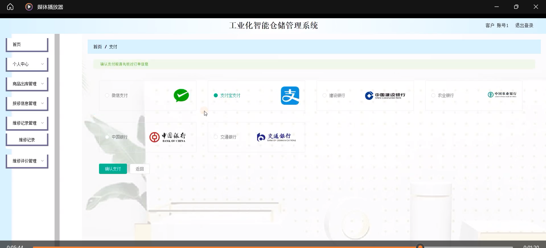Select the 中国银行 radio button

107,137
